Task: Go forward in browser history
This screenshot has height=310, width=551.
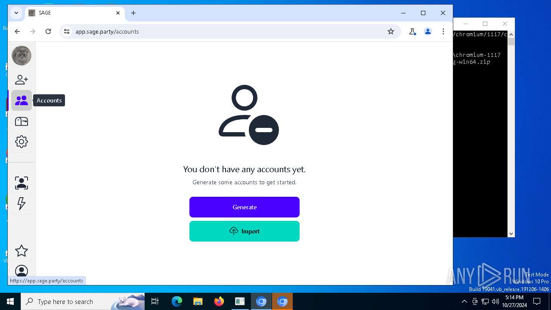Action: 33,31
